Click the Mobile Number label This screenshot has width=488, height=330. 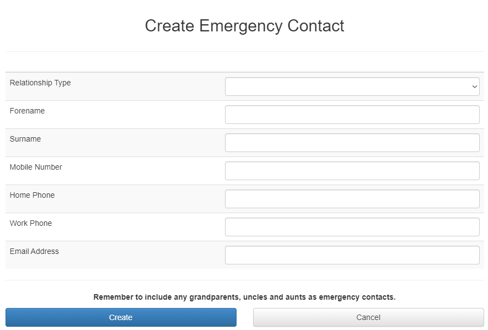click(x=36, y=167)
